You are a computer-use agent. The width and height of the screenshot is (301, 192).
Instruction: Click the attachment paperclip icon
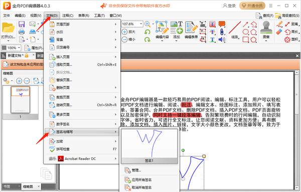222,32
